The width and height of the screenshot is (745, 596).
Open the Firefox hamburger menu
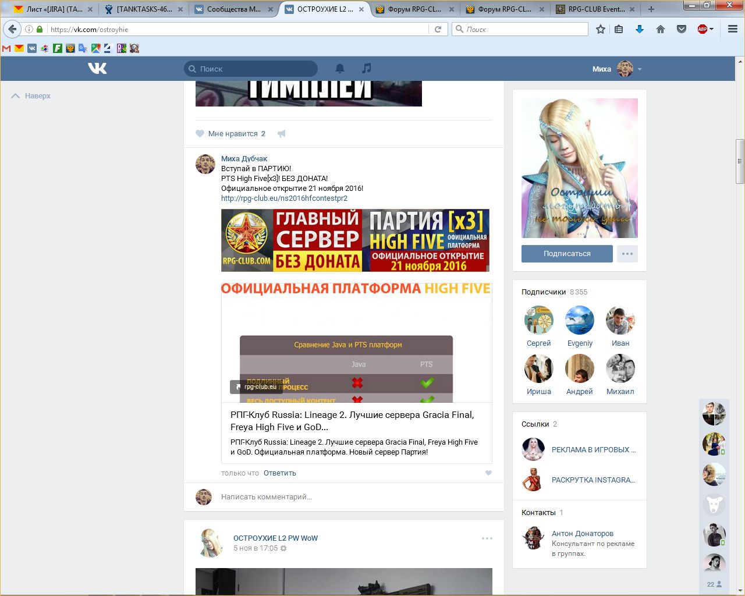tap(733, 29)
